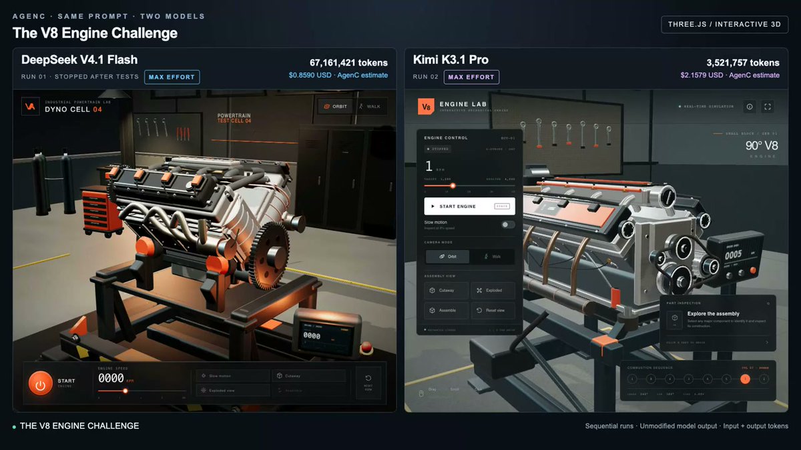
Task: Toggle Slow motion in the Dyno Cell panel
Action: (233, 376)
